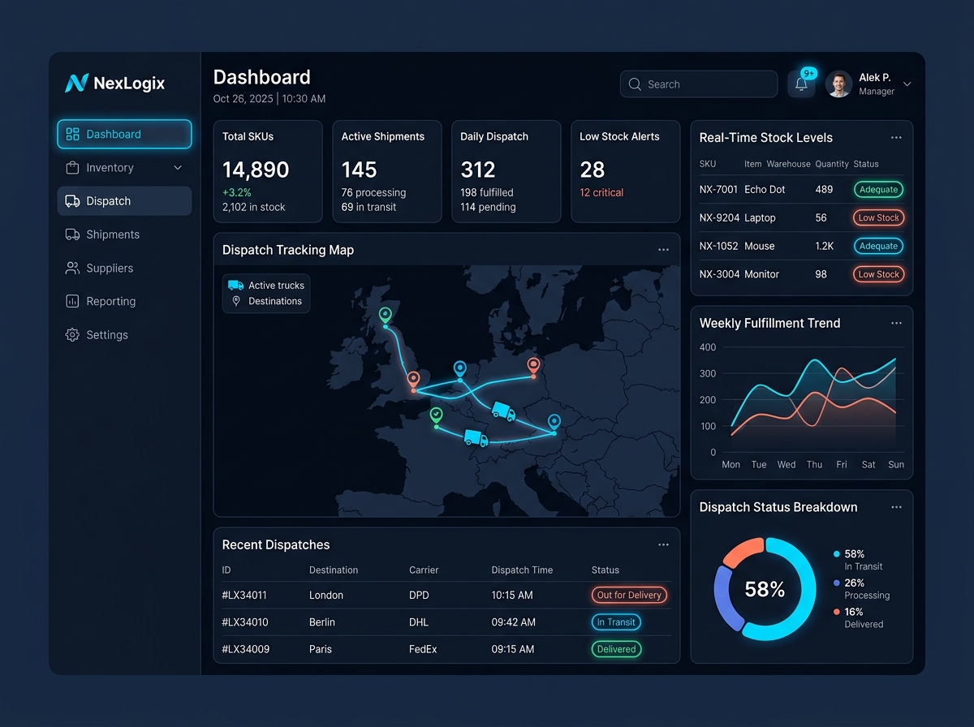974x727 pixels.
Task: Click SKU NX-7001 in stock table
Action: point(718,189)
